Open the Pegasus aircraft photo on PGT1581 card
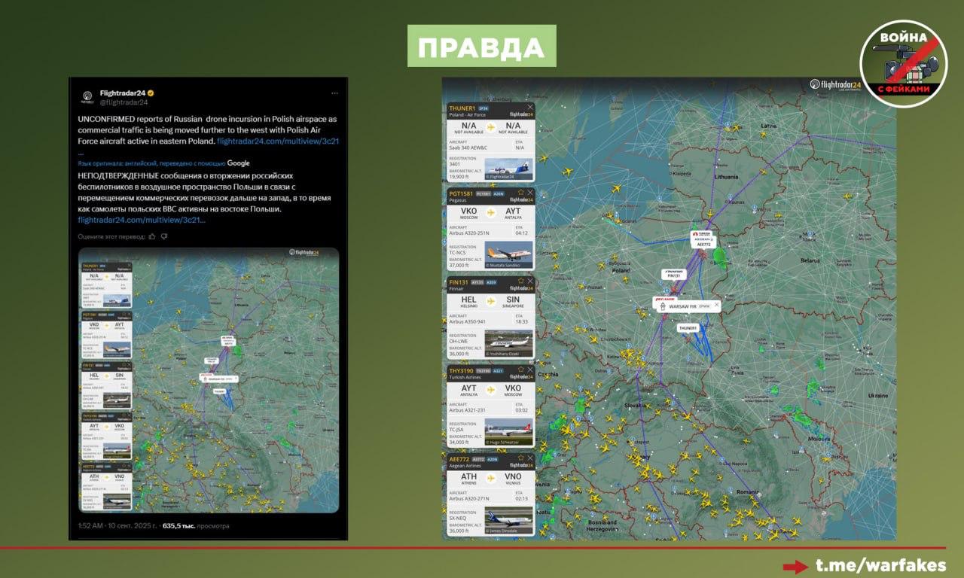 (508, 254)
